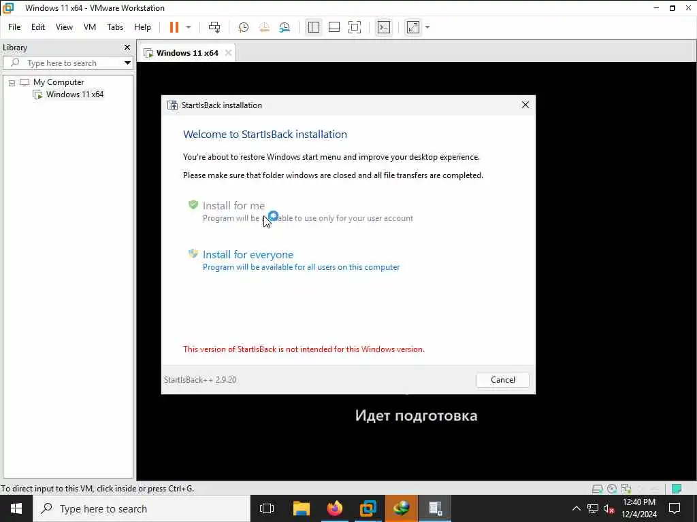This screenshot has width=697, height=522.
Task: Open the Help menu
Action: pos(142,27)
